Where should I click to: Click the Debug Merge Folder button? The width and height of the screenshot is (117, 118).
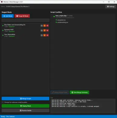60,92
